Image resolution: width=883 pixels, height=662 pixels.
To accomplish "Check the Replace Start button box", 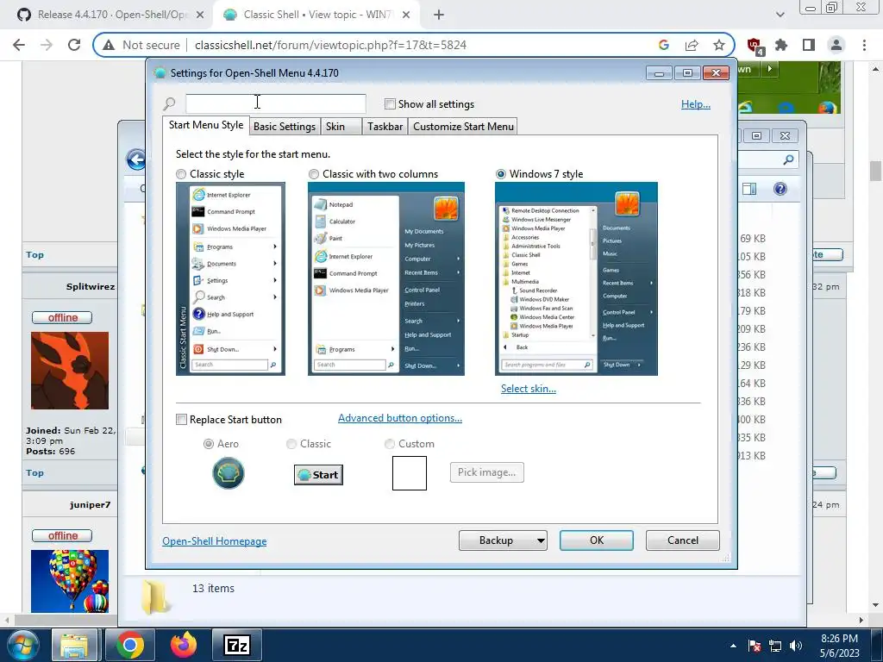I will [181, 420].
